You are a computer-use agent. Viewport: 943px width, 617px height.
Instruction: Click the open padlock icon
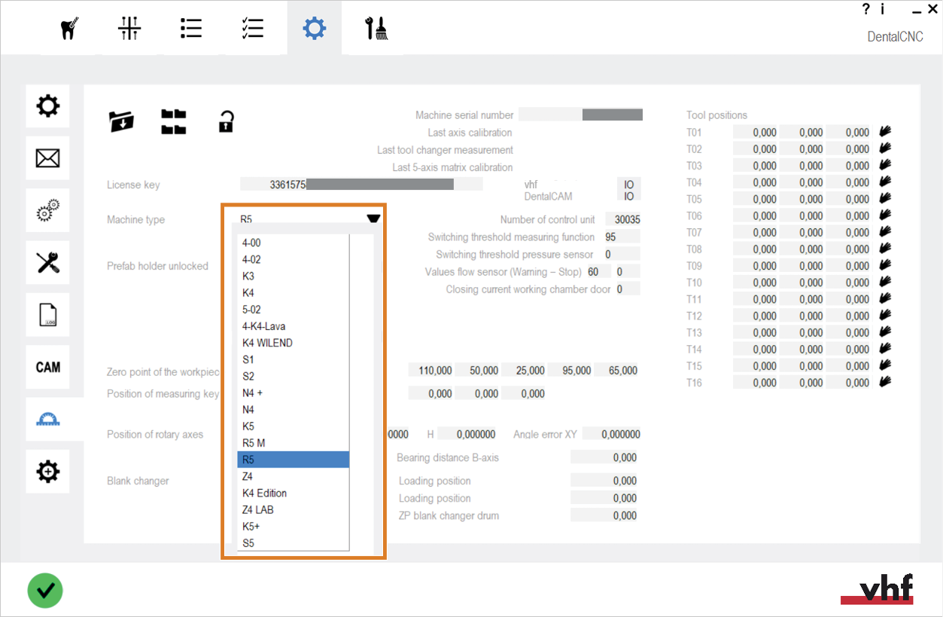226,121
